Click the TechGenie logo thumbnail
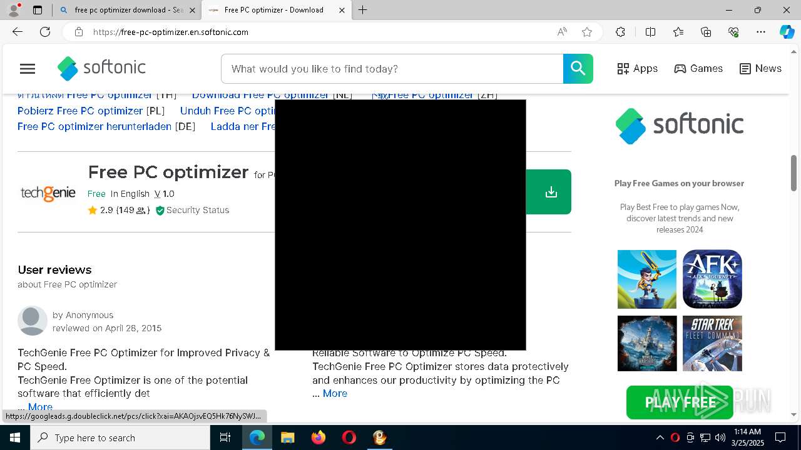The height and width of the screenshot is (450, 801). [48, 193]
